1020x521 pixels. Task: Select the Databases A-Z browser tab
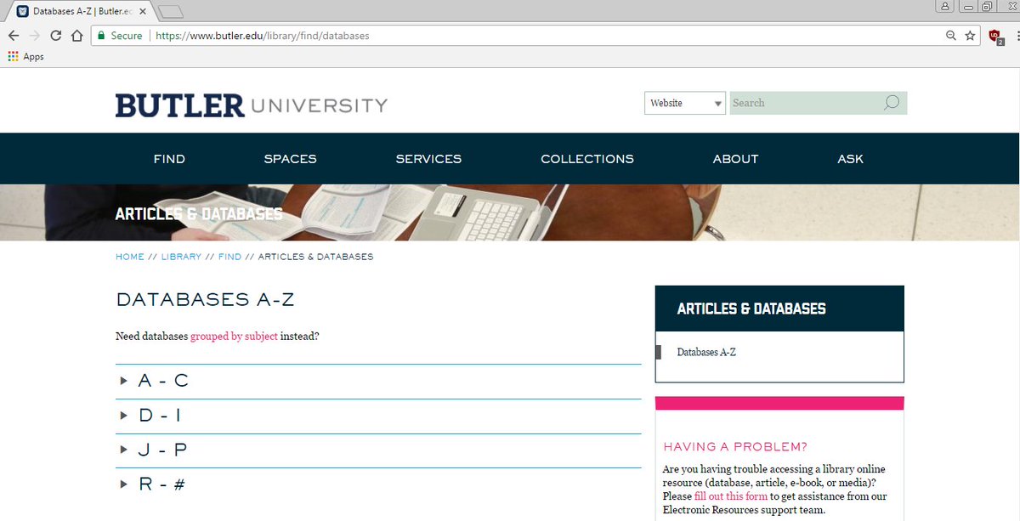[x=82, y=12]
